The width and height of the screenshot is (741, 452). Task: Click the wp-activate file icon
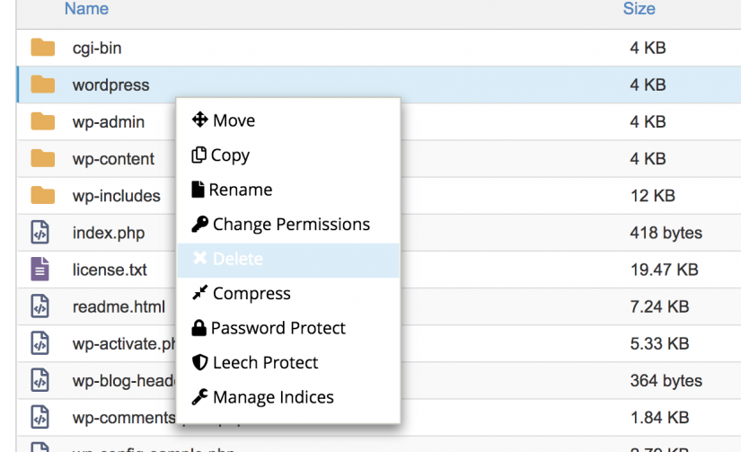coord(40,342)
